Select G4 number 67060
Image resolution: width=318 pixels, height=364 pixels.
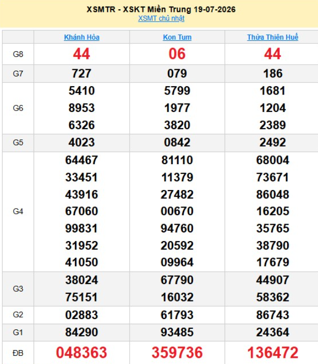[82, 211]
